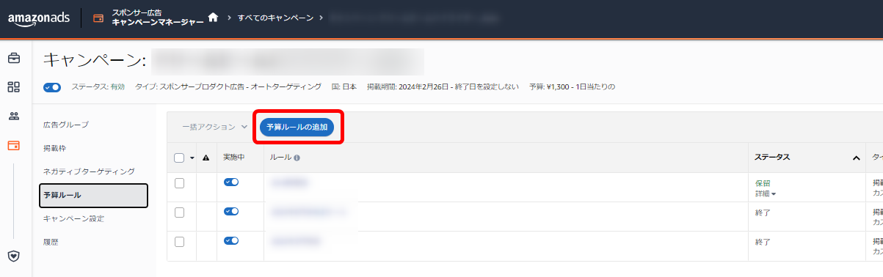Open the briefcase icon in left sidebar
The height and width of the screenshot is (277, 883).
(13, 58)
